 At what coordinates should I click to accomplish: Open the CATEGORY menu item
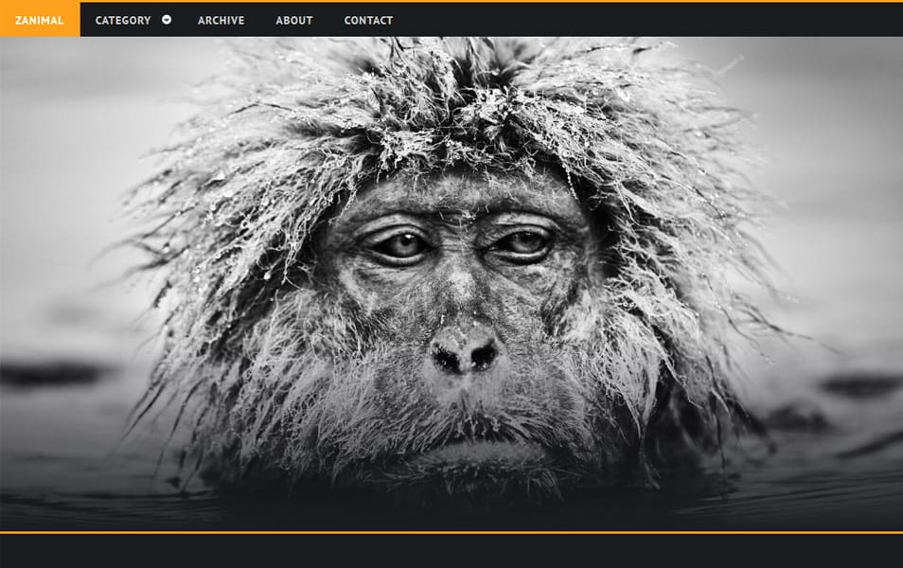pos(123,20)
